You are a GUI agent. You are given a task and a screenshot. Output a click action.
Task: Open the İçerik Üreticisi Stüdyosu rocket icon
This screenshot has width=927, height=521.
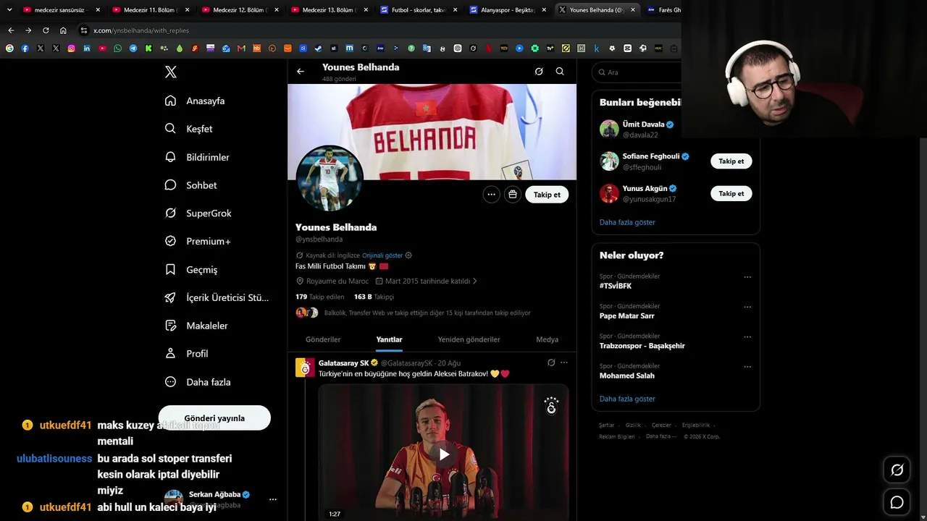tap(170, 297)
